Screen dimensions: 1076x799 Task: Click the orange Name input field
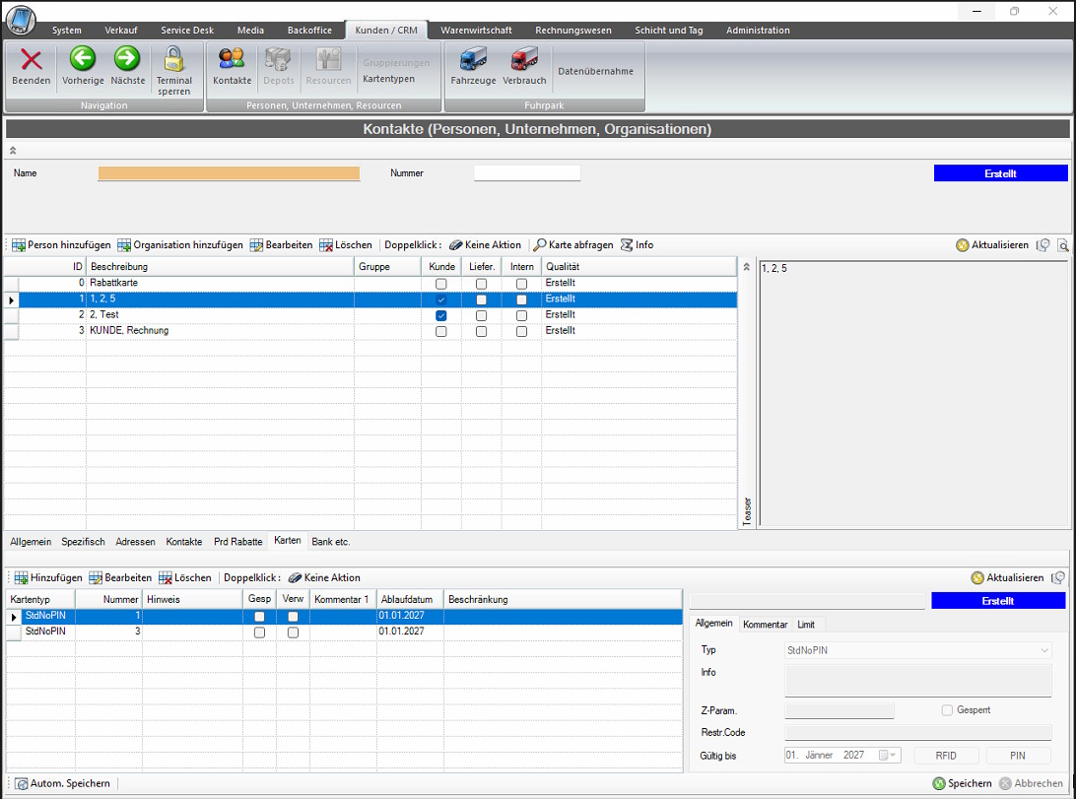point(229,173)
